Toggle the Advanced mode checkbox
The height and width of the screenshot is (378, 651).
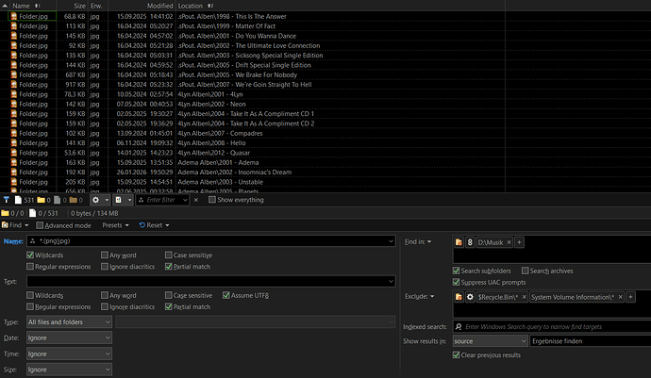39,225
